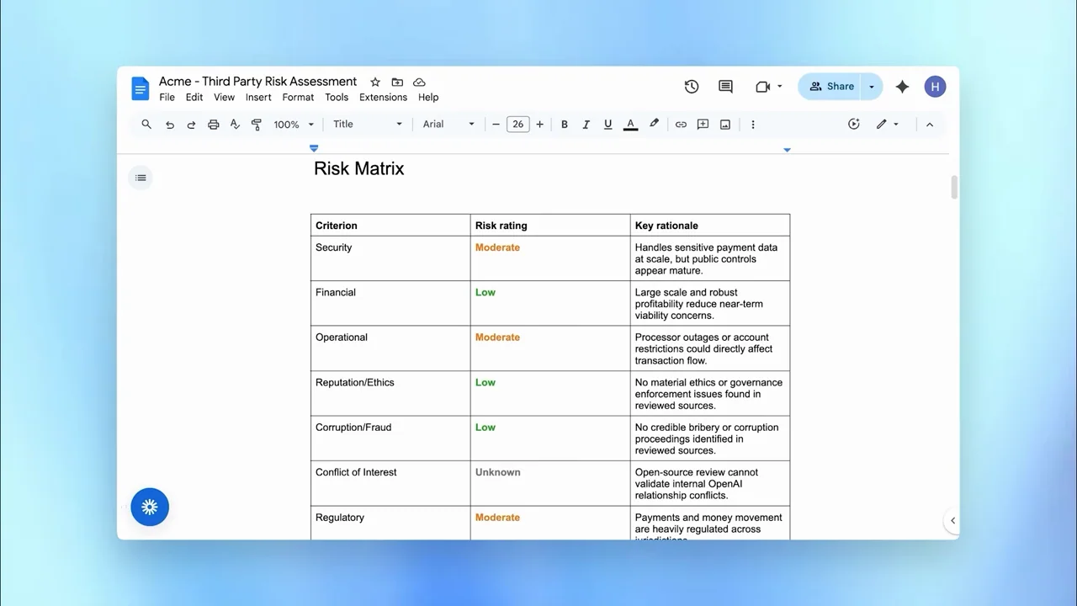Check the cloud save status icon
1077x606 pixels.
[419, 82]
